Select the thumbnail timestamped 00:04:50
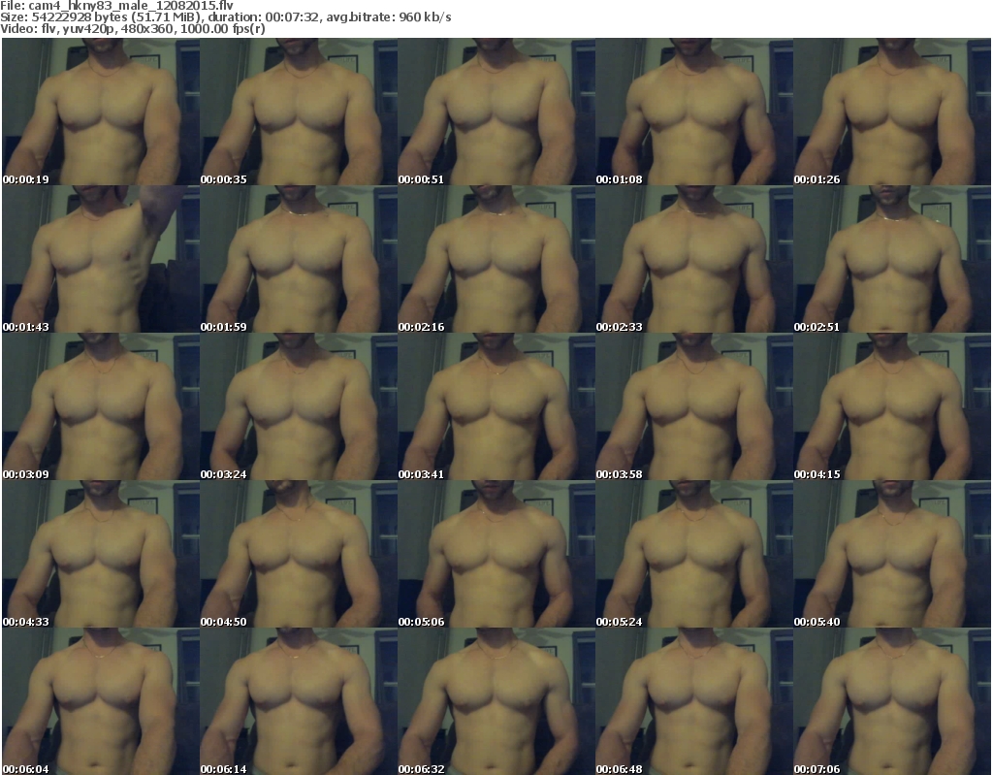The width and height of the screenshot is (993, 775). (x=299, y=555)
